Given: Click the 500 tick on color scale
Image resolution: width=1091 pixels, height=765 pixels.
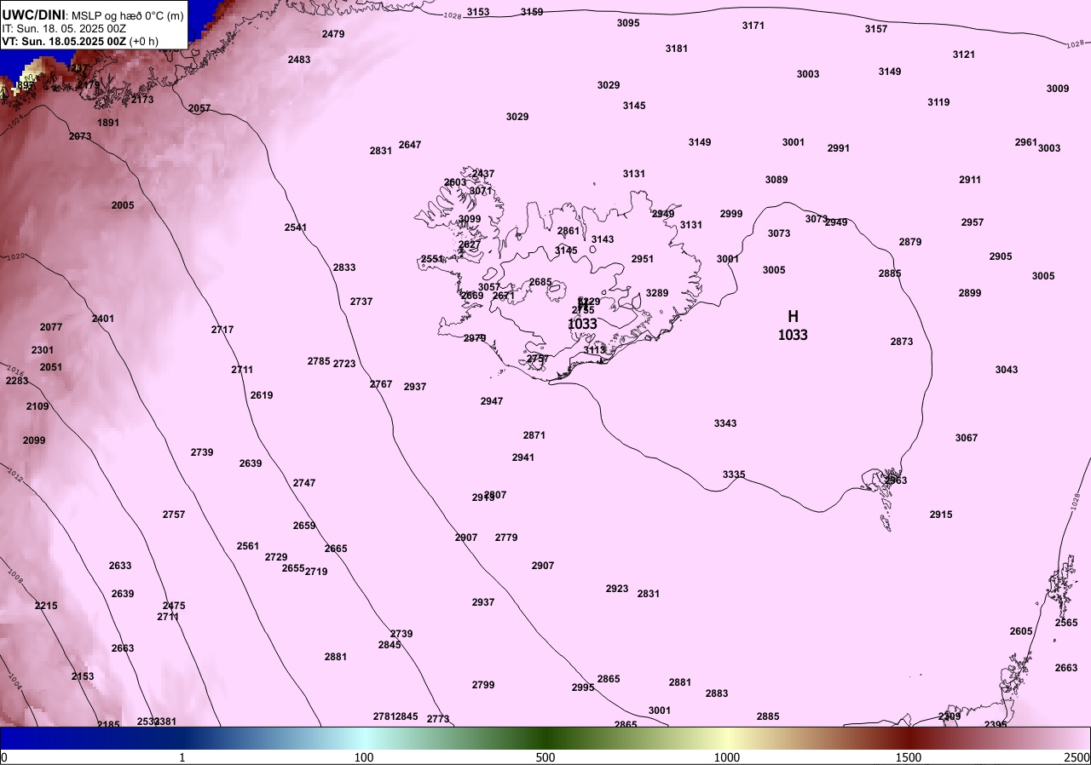Looking at the screenshot, I should [x=545, y=757].
